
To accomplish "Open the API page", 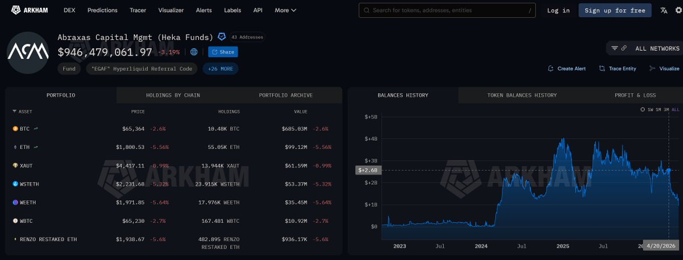I will tap(258, 10).
